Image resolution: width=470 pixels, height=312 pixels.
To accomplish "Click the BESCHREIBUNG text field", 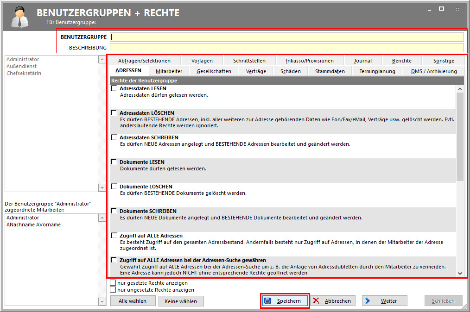I will (286, 48).
